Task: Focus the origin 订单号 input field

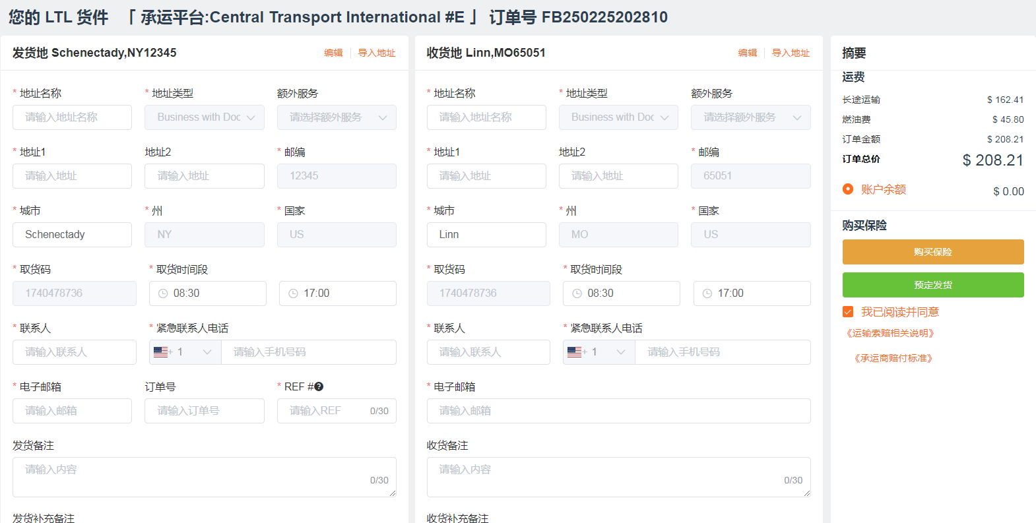Action: 205,411
